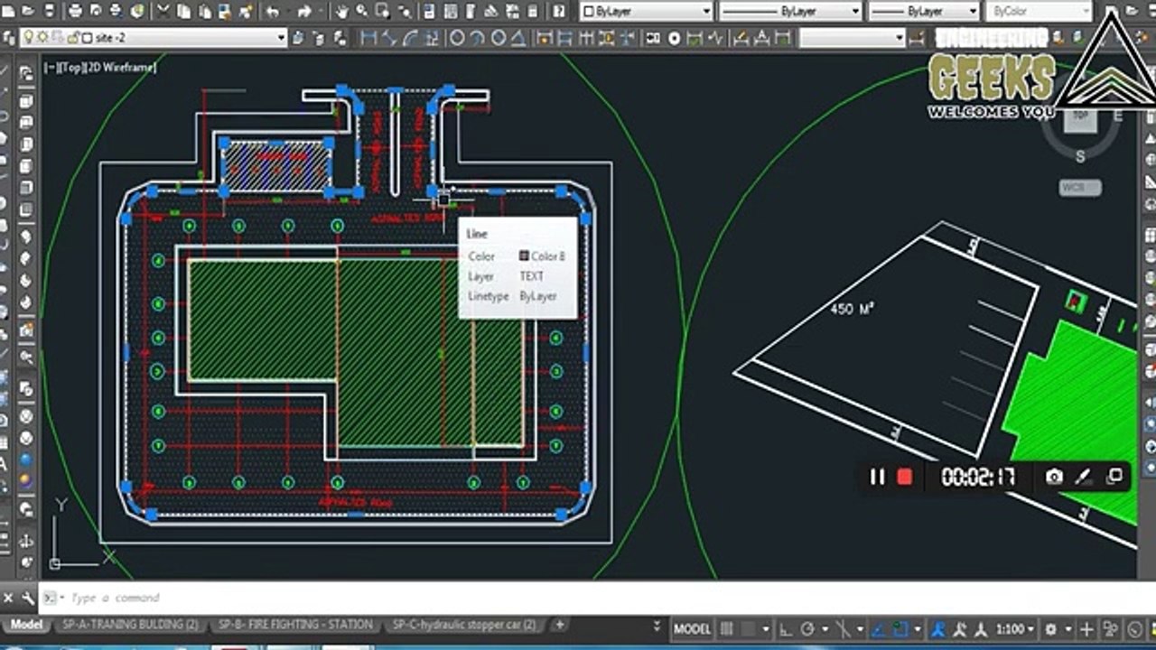Open the SP-B- FIRE FIGHTING - STATION tab

[x=295, y=625]
